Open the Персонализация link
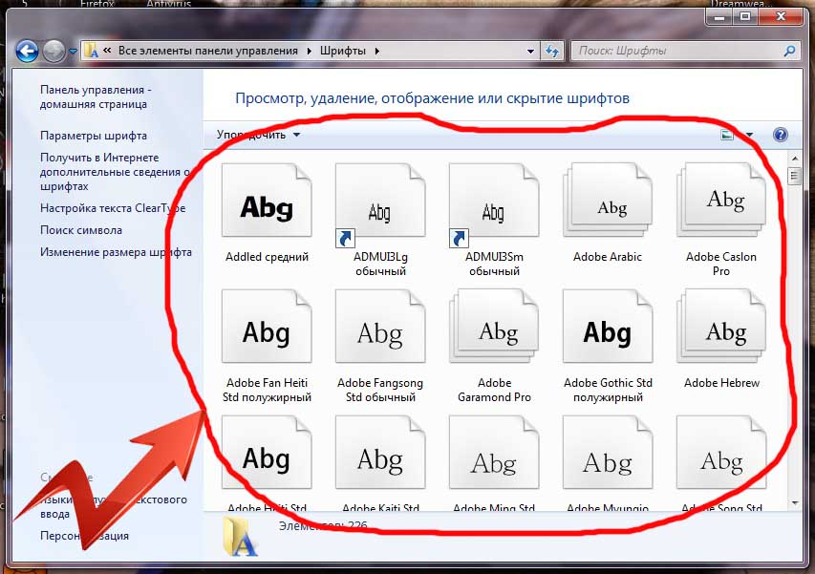The height and width of the screenshot is (574, 815). 84,536
